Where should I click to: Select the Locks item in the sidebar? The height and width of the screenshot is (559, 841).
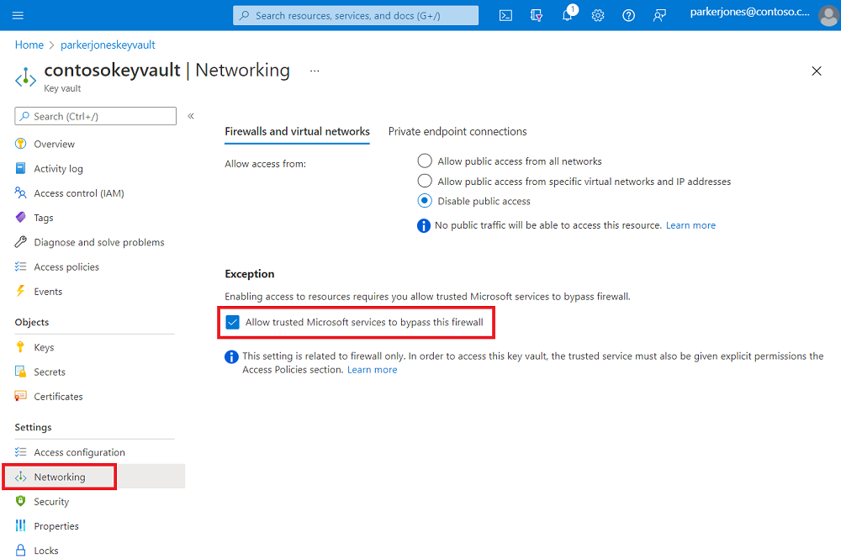[46, 550]
